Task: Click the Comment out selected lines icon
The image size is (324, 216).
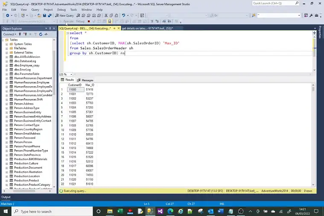Action: coord(152,21)
